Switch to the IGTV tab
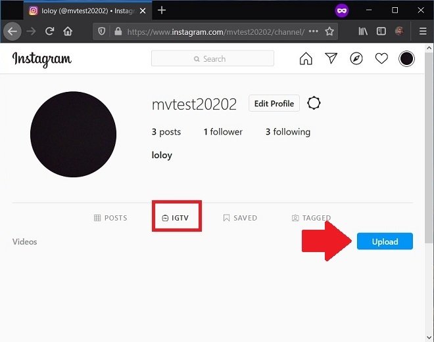 pos(175,218)
